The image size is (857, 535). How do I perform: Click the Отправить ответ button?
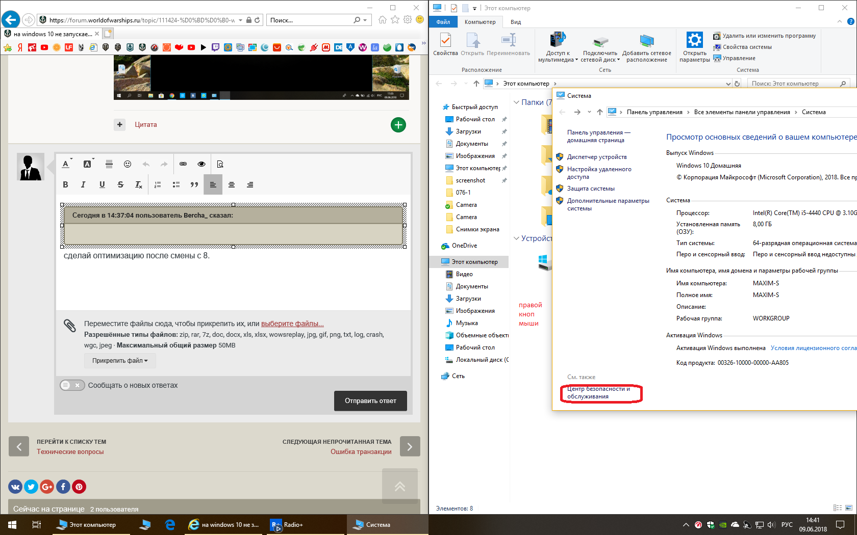(x=370, y=400)
